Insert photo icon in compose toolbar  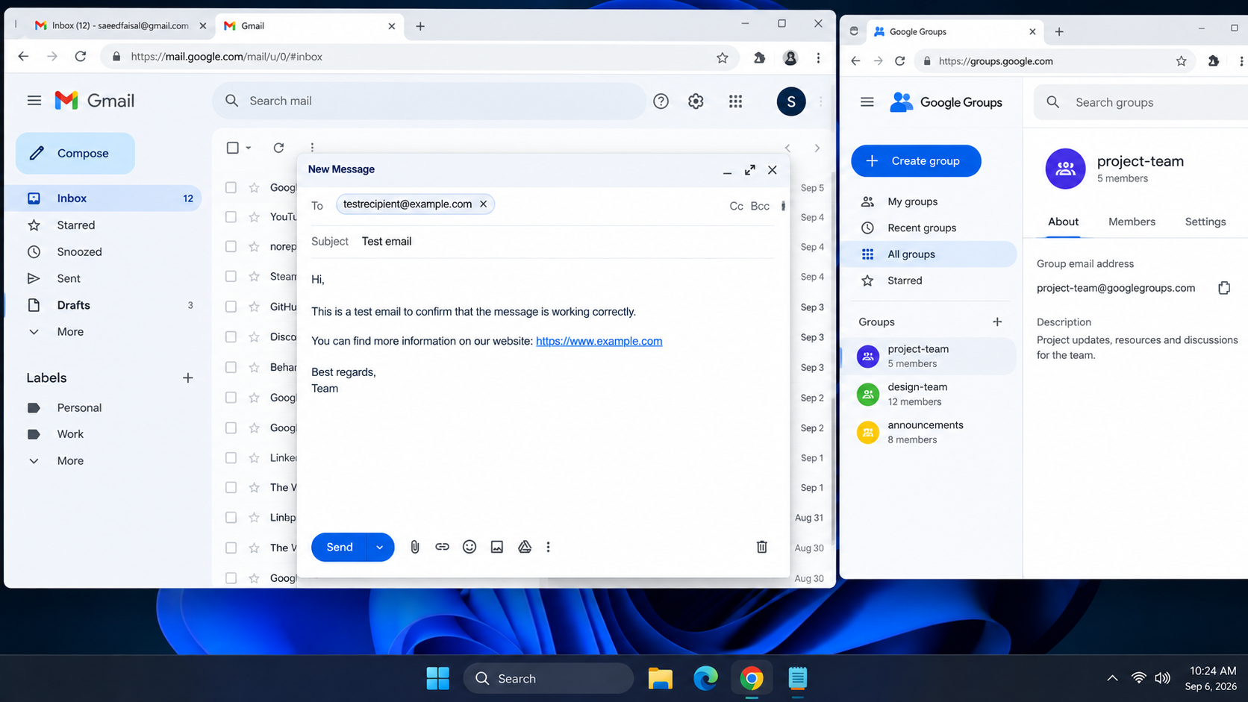pyautogui.click(x=497, y=547)
